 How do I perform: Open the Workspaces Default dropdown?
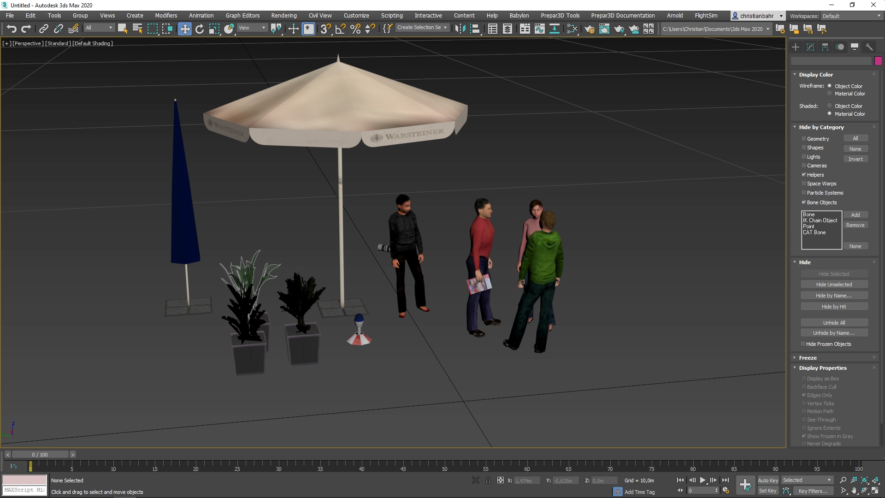click(x=851, y=16)
